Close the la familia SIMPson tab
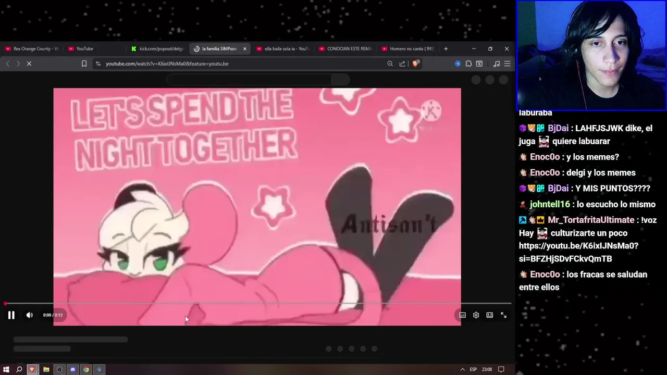The width and height of the screenshot is (667, 375). tap(245, 48)
